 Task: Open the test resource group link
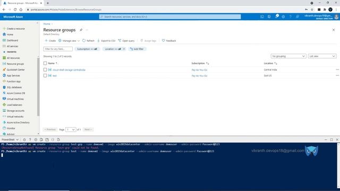coord(54,75)
